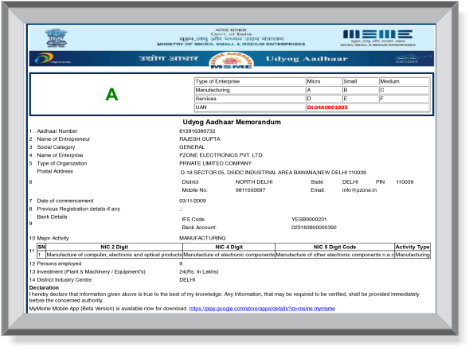The width and height of the screenshot is (469, 347).
Task: Click cell Manufacture of computer, electronic and optical products
Action: click(114, 255)
